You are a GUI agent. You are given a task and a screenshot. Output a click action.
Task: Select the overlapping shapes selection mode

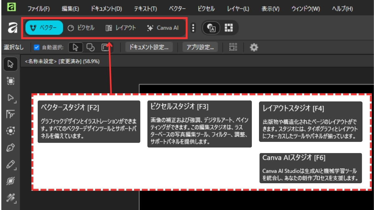click(90, 47)
